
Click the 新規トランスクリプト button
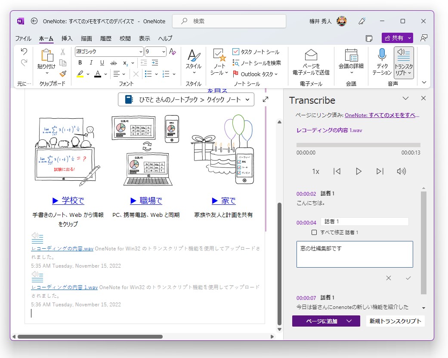tap(395, 321)
